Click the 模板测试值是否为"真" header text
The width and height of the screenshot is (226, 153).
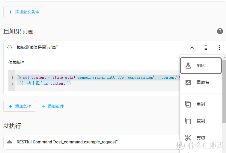[x=37, y=47]
